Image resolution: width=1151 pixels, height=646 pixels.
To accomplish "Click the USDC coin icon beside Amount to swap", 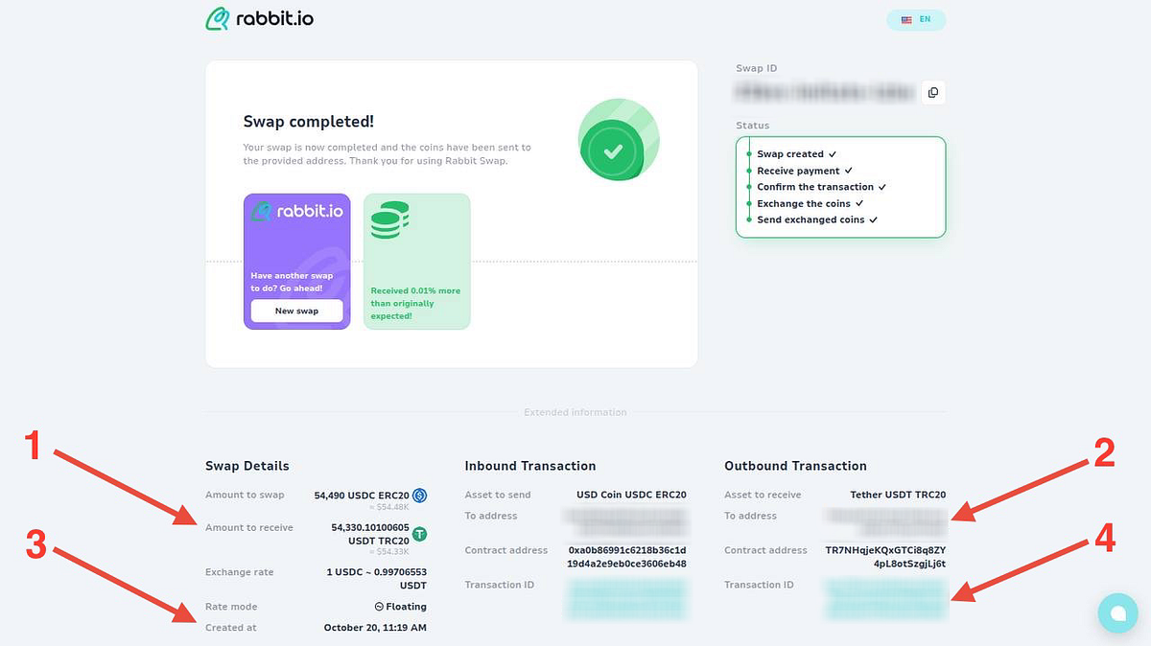I will click(419, 495).
